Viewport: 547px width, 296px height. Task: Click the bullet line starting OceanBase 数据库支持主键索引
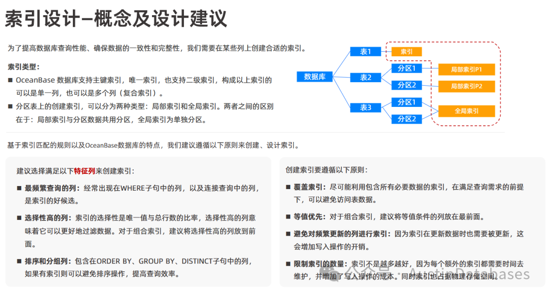[144, 80]
